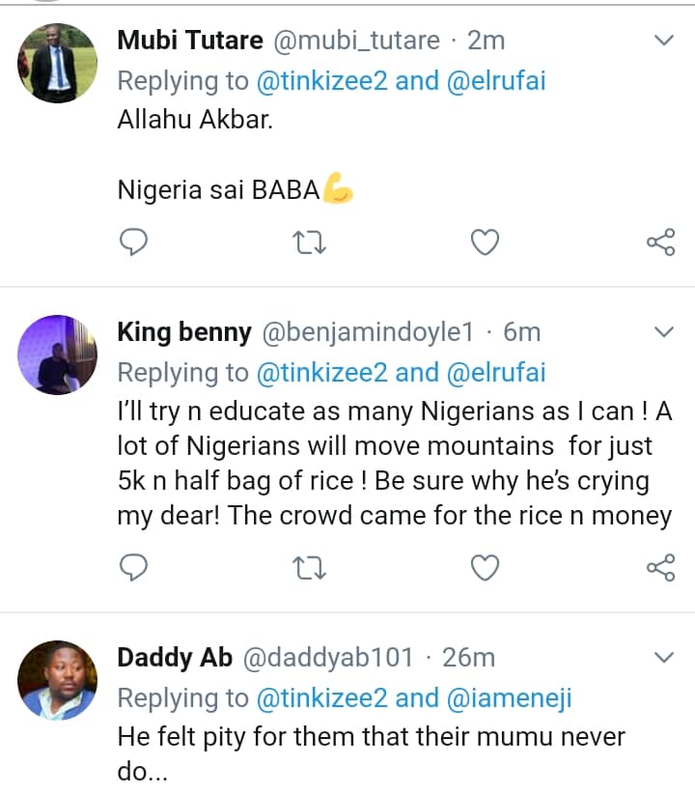Expand options chevron on Daddy Ab's tweet
Screen dimensions: 695x795
click(x=664, y=658)
